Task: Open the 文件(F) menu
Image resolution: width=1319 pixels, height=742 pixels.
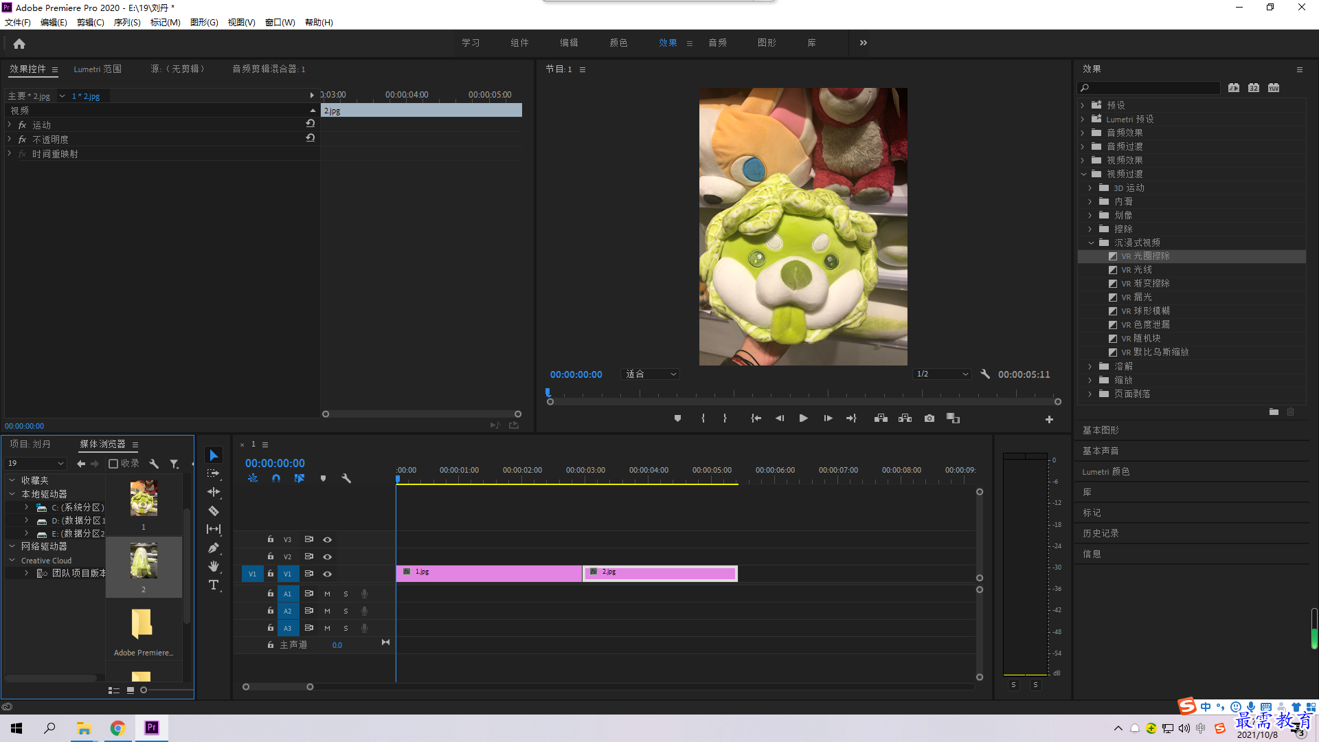Action: tap(18, 22)
